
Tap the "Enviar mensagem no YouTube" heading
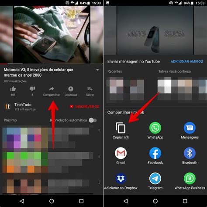tap(134, 62)
